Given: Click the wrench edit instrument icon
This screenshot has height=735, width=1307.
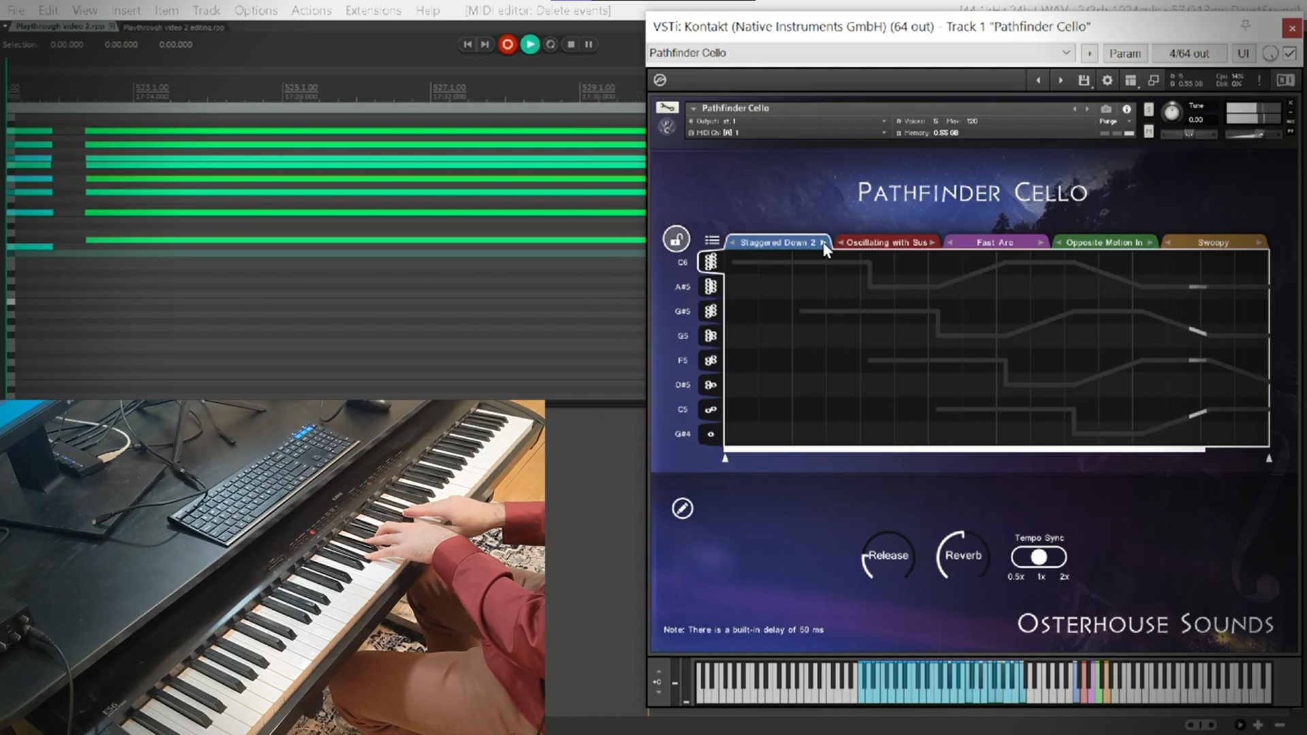Looking at the screenshot, I should click(x=666, y=108).
